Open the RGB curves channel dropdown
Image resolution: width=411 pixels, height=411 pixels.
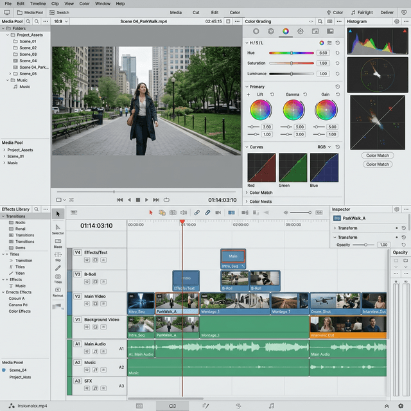tap(324, 147)
